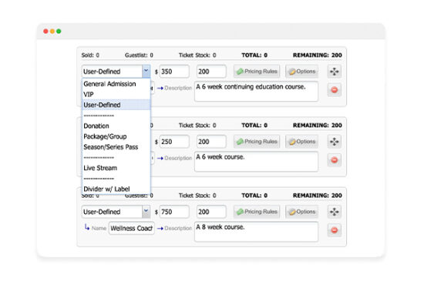Click the Description arrow label on the $250 ticket

174,158
